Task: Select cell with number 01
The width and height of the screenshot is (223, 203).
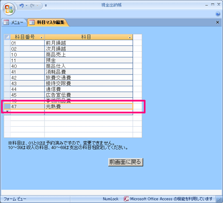Action: coord(27,43)
